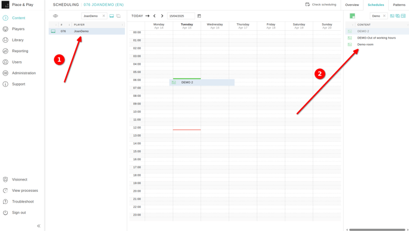Select the player groups view icon
Viewport: 409px width, 231px height.
click(x=118, y=16)
